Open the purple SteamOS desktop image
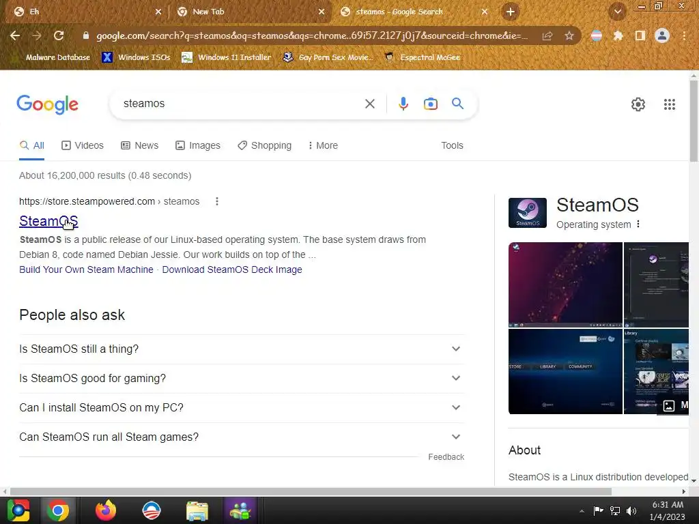Image resolution: width=699 pixels, height=524 pixels. [565, 285]
